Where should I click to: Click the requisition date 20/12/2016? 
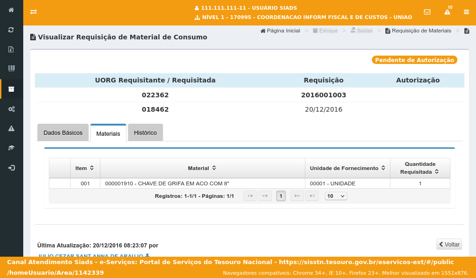pyautogui.click(x=324, y=109)
